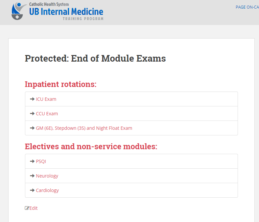Click the arrow icon beside PSQI
This screenshot has height=222, width=259.
tap(32, 161)
